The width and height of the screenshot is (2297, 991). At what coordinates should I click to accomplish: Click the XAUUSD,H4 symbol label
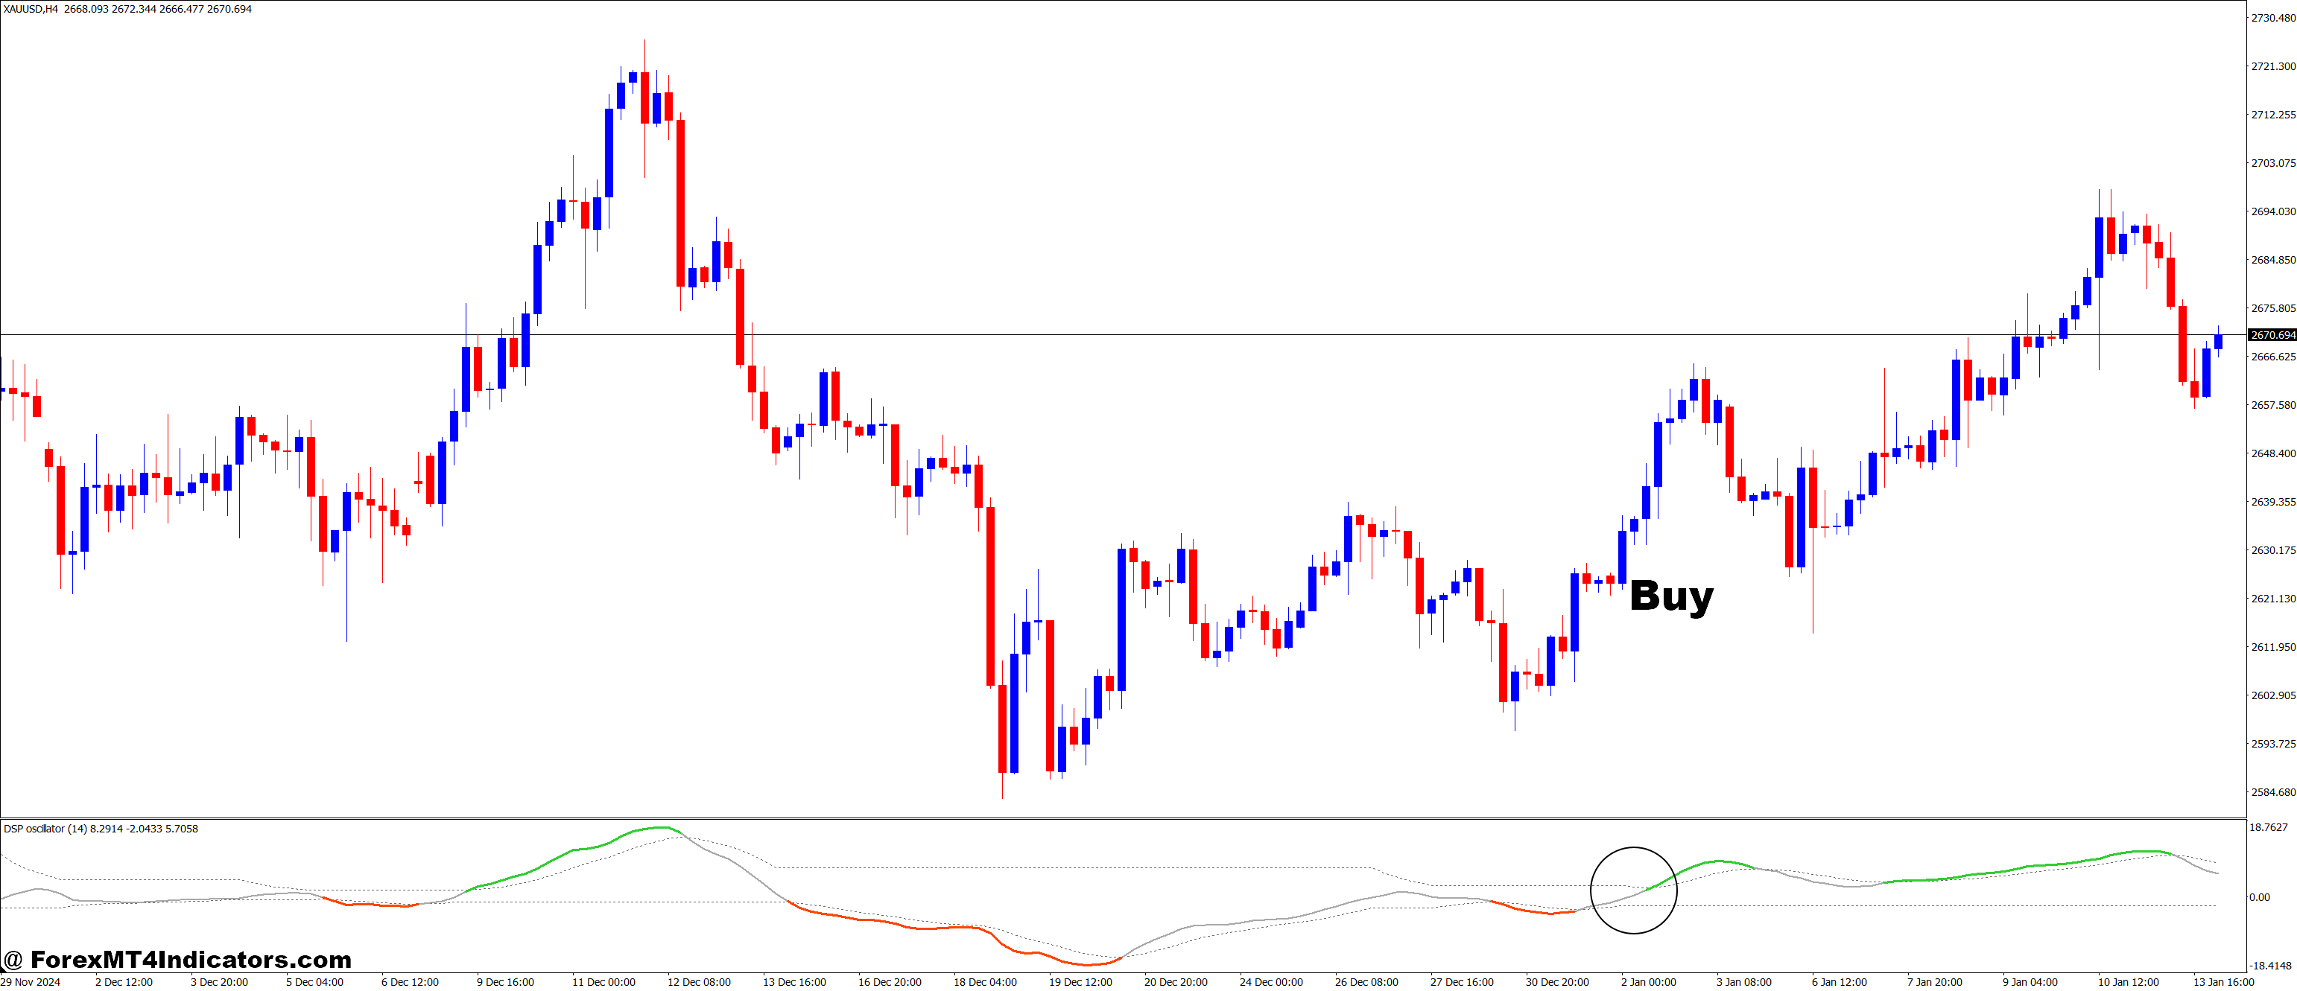point(32,9)
